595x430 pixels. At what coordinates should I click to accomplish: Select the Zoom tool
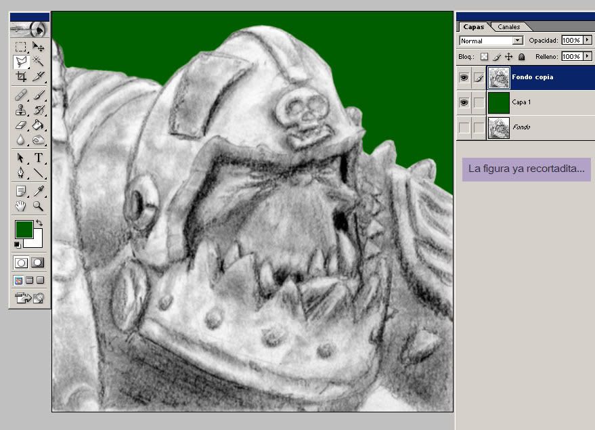click(x=38, y=206)
